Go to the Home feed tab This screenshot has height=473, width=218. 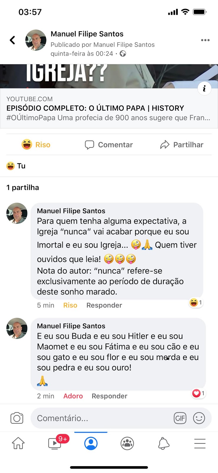click(18, 443)
